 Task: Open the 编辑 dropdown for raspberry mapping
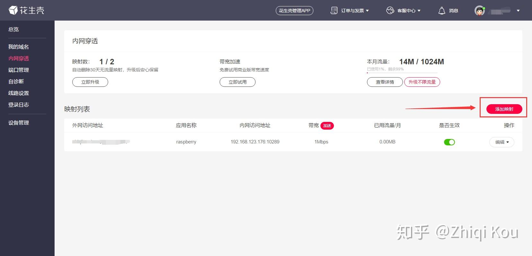tap(501, 142)
